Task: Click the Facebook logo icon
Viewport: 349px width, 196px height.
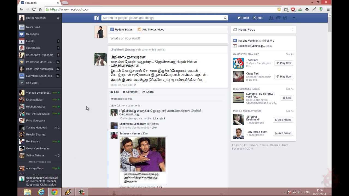Action: tap(97, 18)
